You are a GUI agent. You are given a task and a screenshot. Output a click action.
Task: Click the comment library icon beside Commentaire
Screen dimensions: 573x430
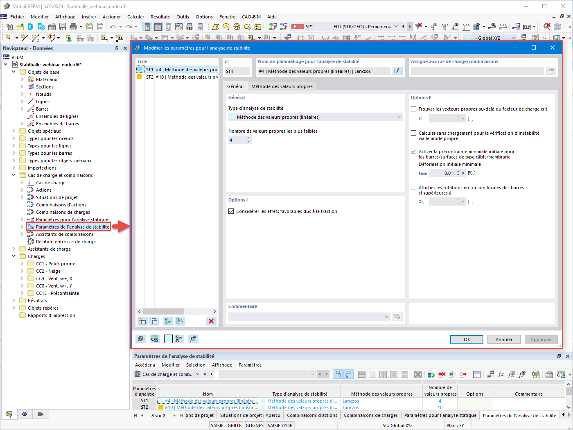click(x=397, y=317)
